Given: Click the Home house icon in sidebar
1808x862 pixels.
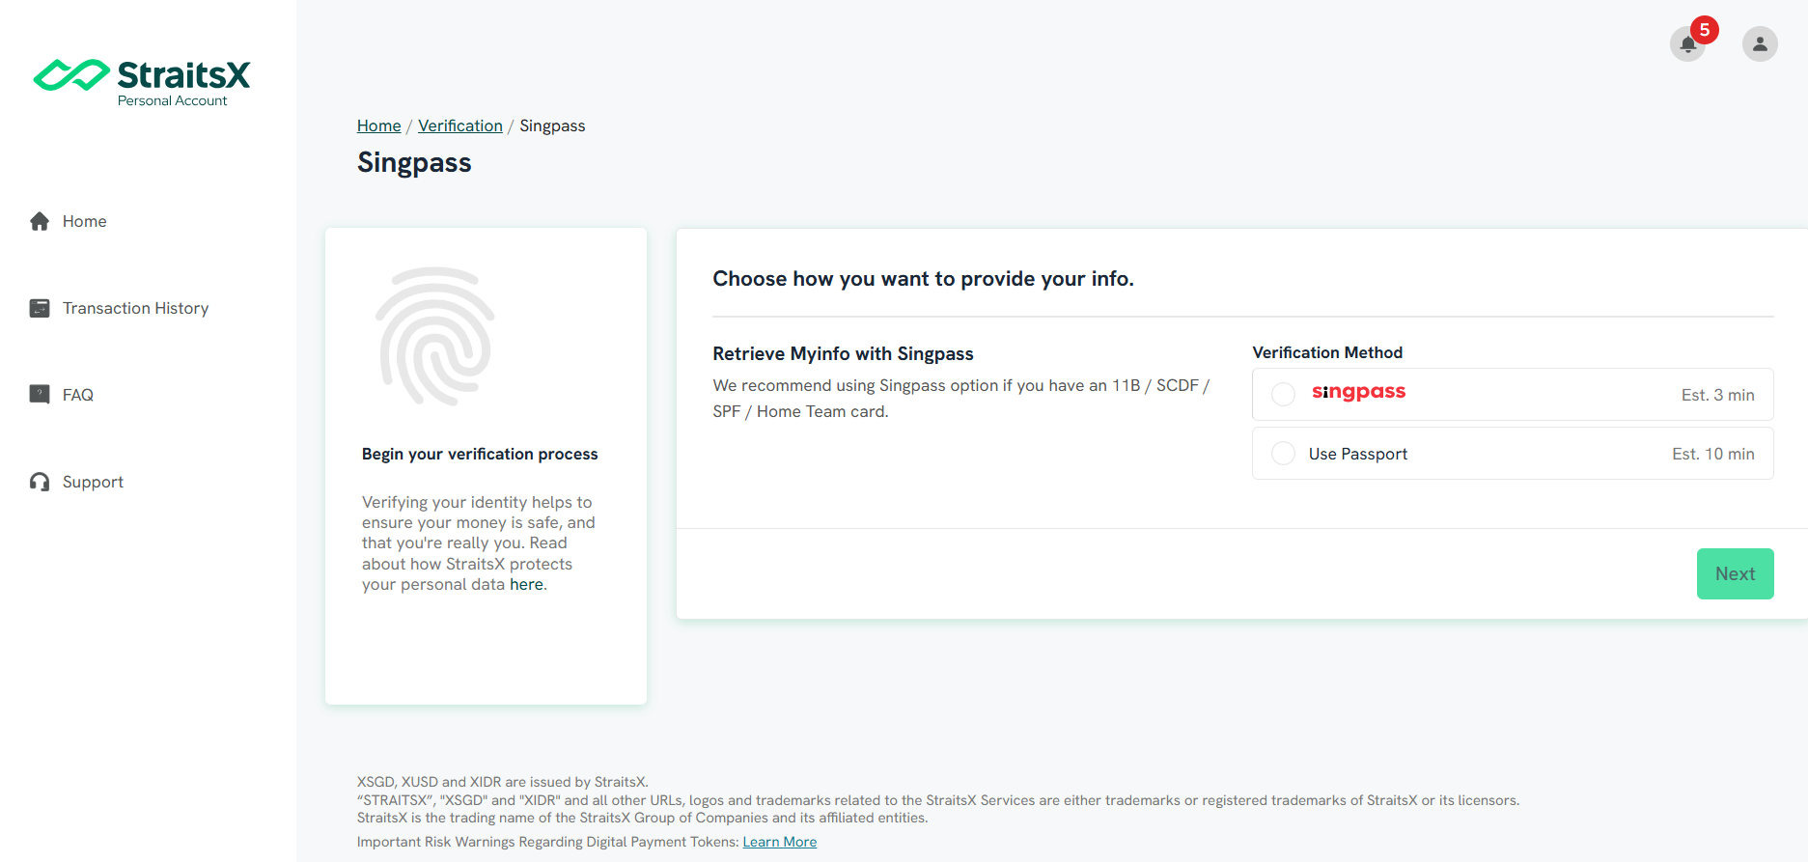Looking at the screenshot, I should (x=40, y=221).
